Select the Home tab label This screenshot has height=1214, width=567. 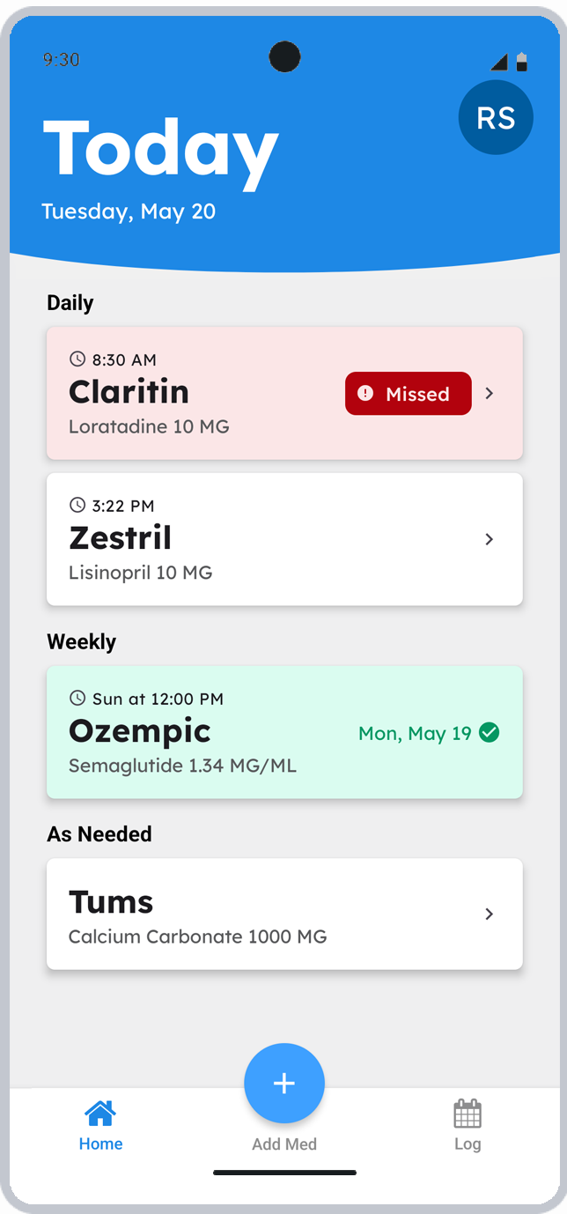pos(100,1143)
